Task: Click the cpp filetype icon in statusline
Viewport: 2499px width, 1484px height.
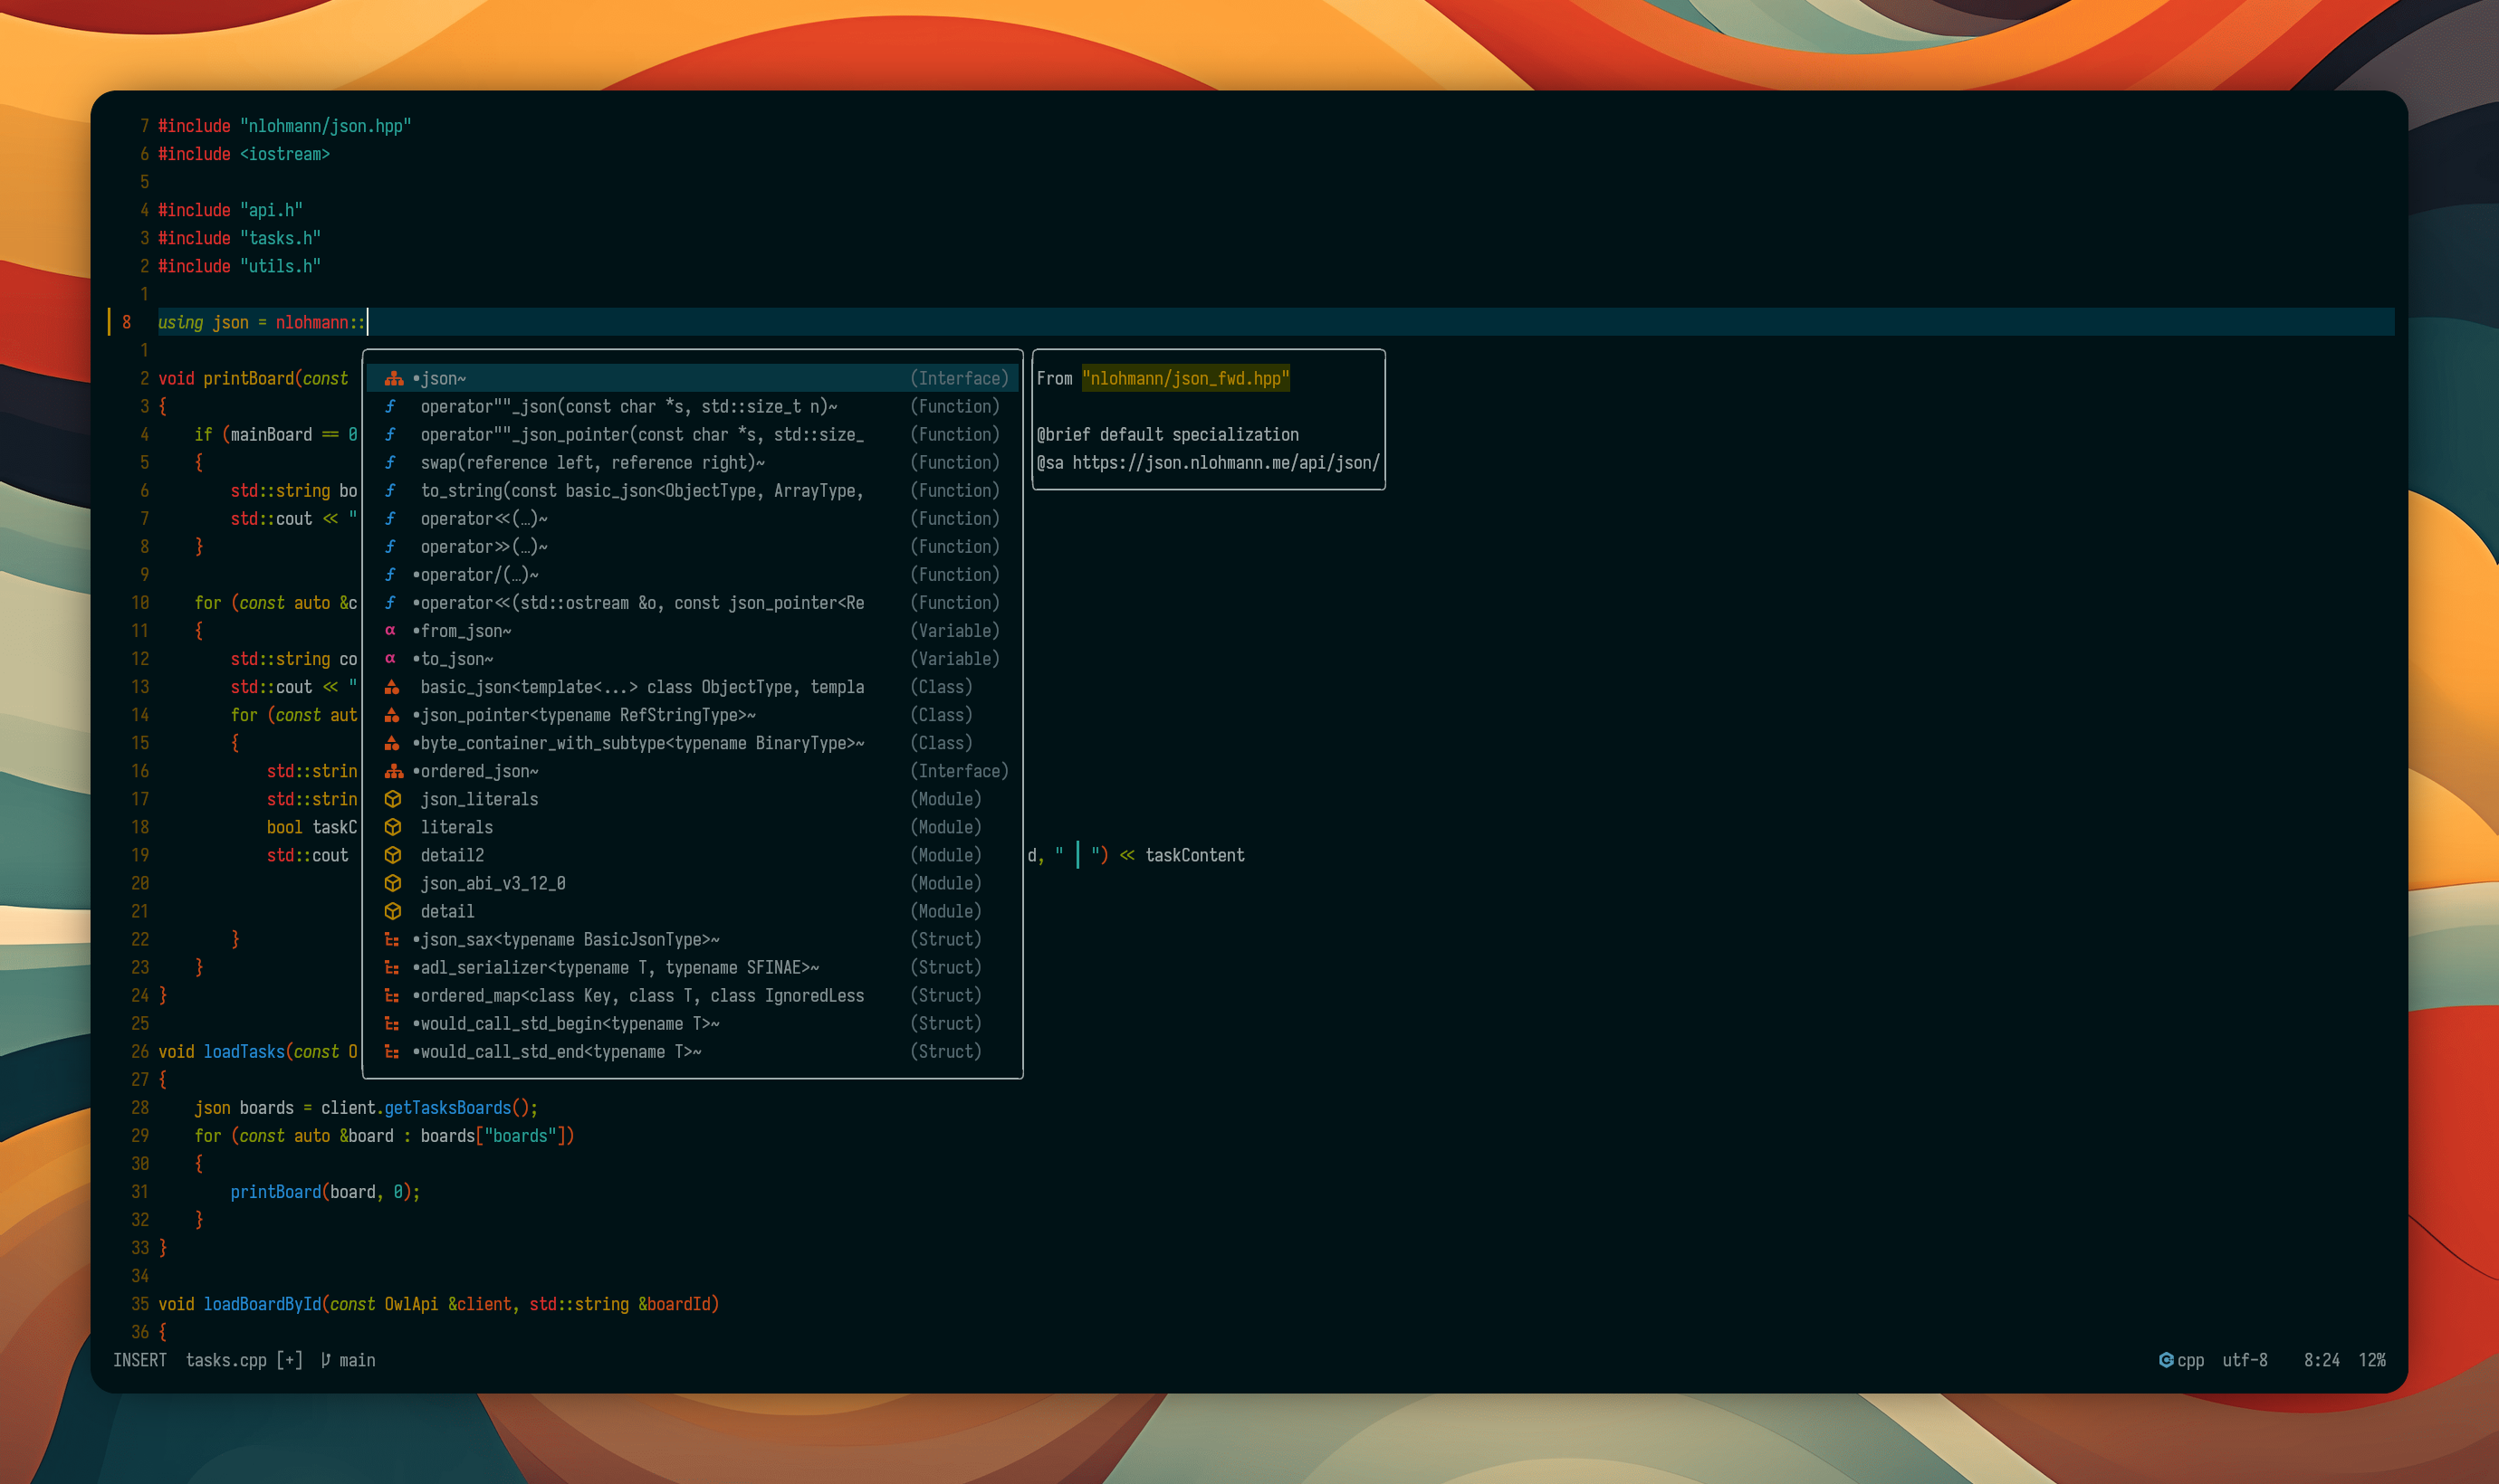Action: click(2166, 1360)
